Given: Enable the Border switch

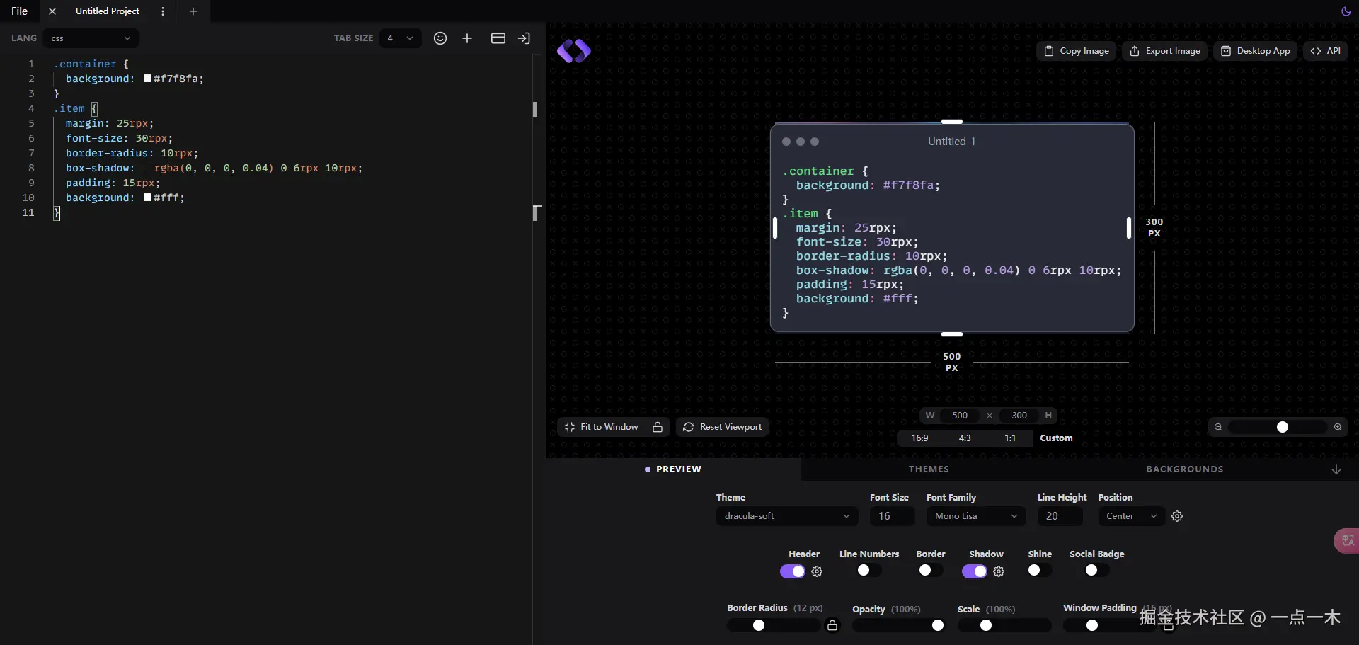Looking at the screenshot, I should click(931, 570).
